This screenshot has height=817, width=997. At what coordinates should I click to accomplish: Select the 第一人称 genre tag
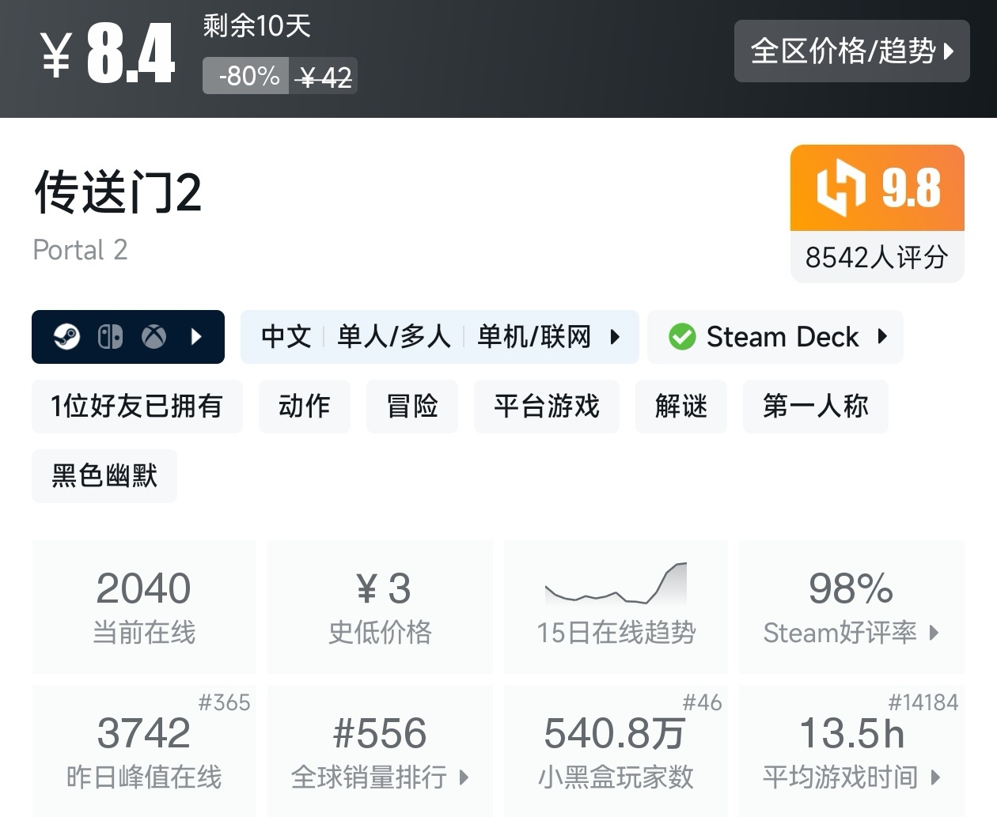[x=816, y=407]
